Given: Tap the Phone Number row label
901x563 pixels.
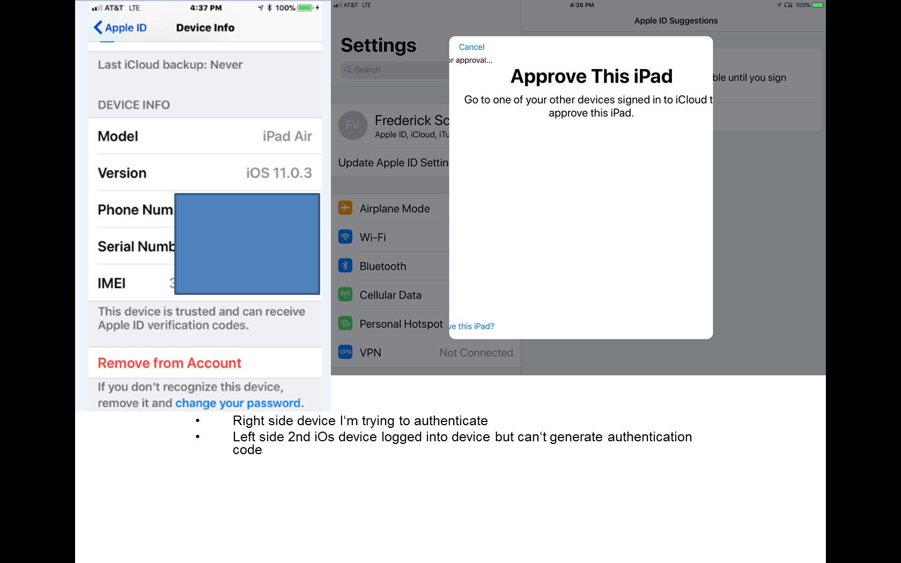Looking at the screenshot, I should coord(136,210).
